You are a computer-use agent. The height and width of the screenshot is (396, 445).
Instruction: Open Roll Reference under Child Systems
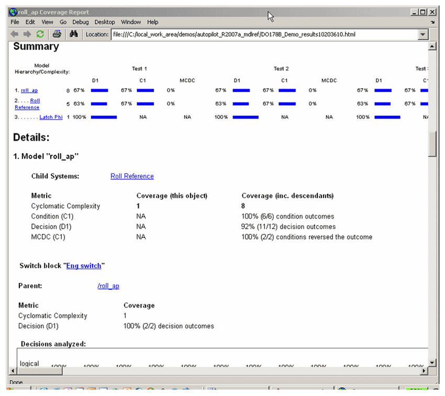point(132,176)
